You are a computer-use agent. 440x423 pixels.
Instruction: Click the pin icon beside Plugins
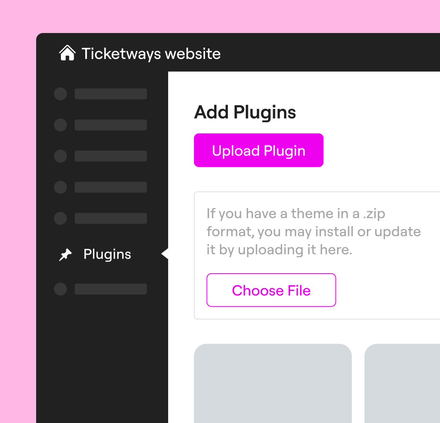pyautogui.click(x=65, y=255)
